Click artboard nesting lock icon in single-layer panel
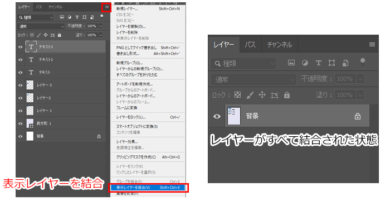390x201 pixels. (x=274, y=95)
